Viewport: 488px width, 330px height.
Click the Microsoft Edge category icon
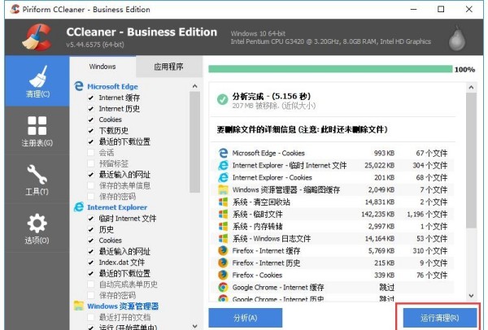[x=79, y=86]
